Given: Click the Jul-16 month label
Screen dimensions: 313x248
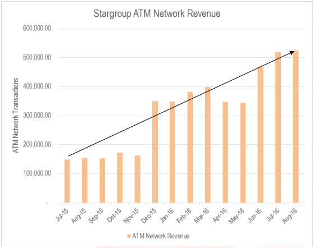Looking at the screenshot, I should 273,215.
